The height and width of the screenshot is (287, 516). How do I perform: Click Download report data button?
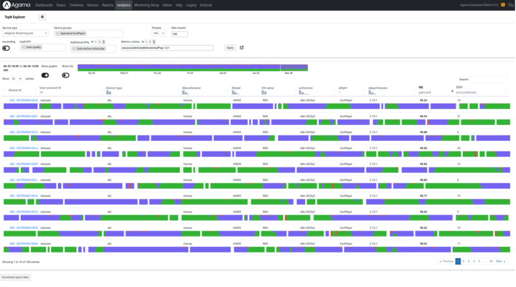point(16,277)
